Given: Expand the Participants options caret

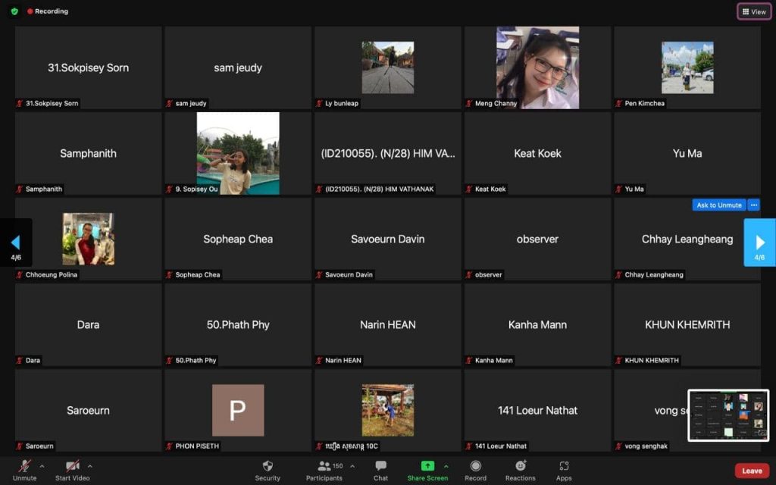Looking at the screenshot, I should (352, 466).
